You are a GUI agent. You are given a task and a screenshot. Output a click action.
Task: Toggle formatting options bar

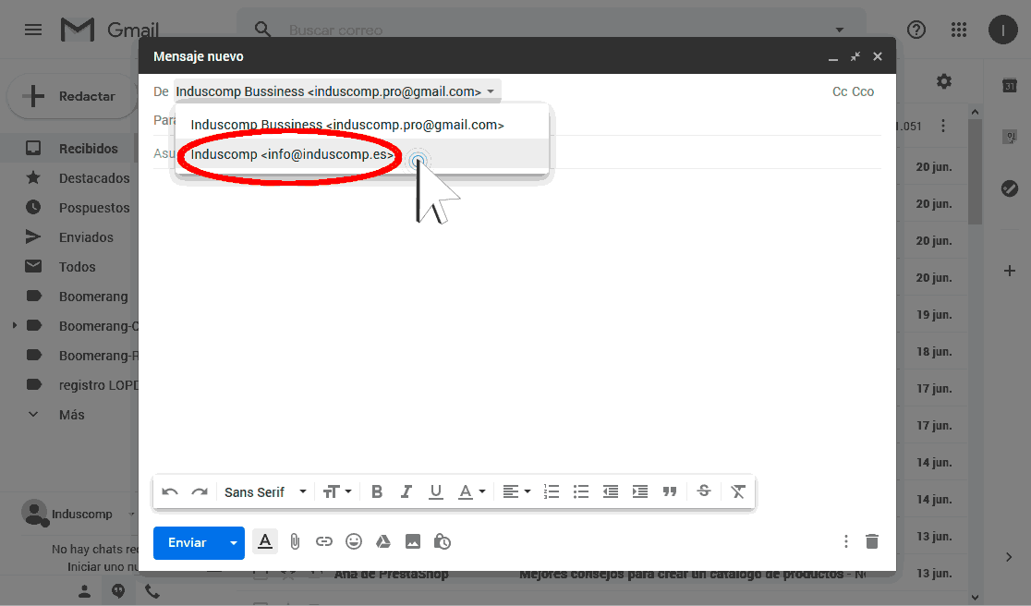click(265, 541)
